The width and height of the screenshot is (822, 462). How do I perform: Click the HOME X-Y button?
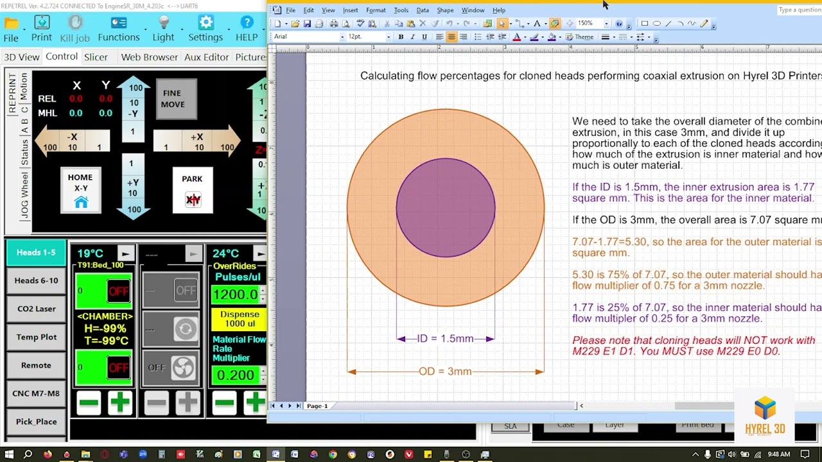(80, 191)
